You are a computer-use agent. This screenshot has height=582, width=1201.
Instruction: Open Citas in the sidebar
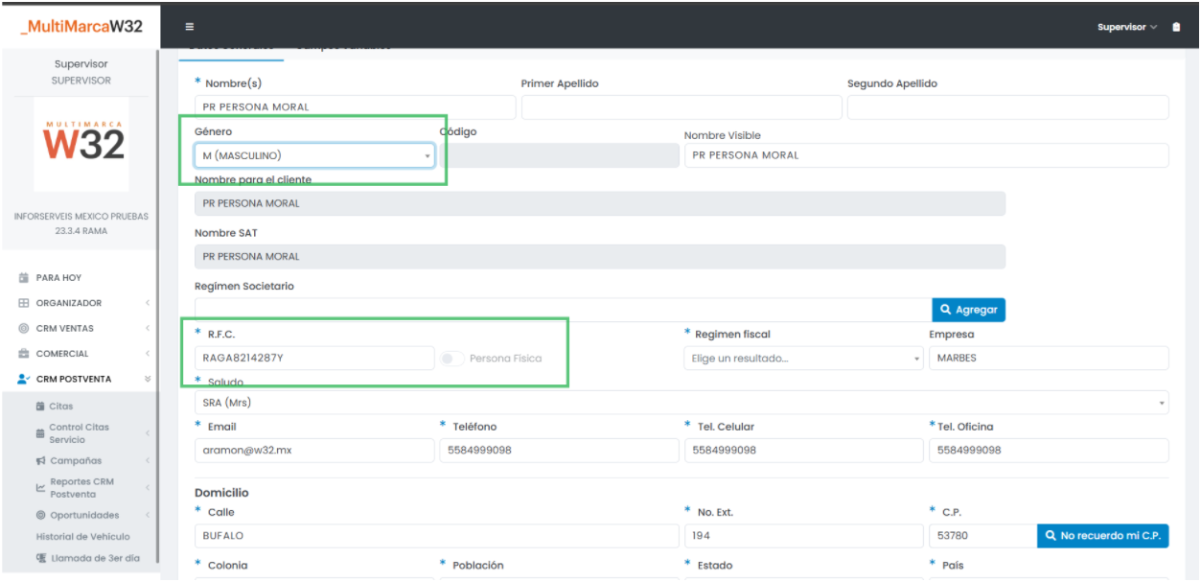60,407
